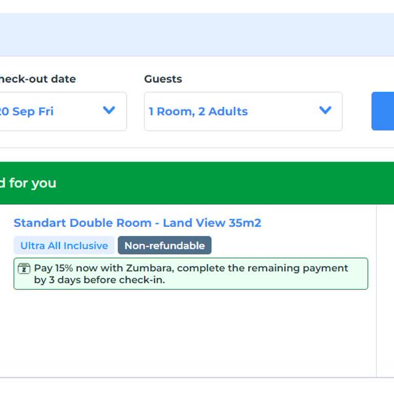Click the check-out date chevron arrow

109,110
